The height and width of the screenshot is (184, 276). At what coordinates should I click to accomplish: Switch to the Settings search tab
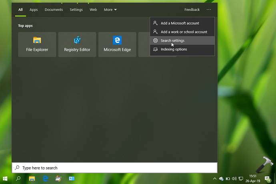pos(76,10)
